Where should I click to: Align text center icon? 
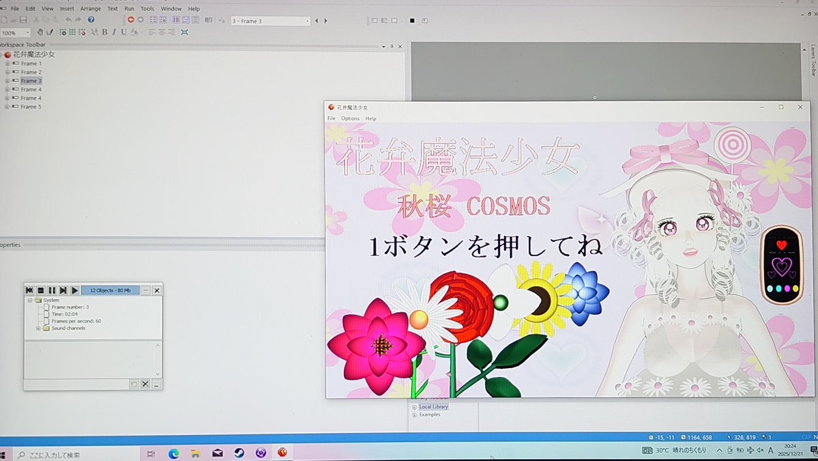coord(162,32)
